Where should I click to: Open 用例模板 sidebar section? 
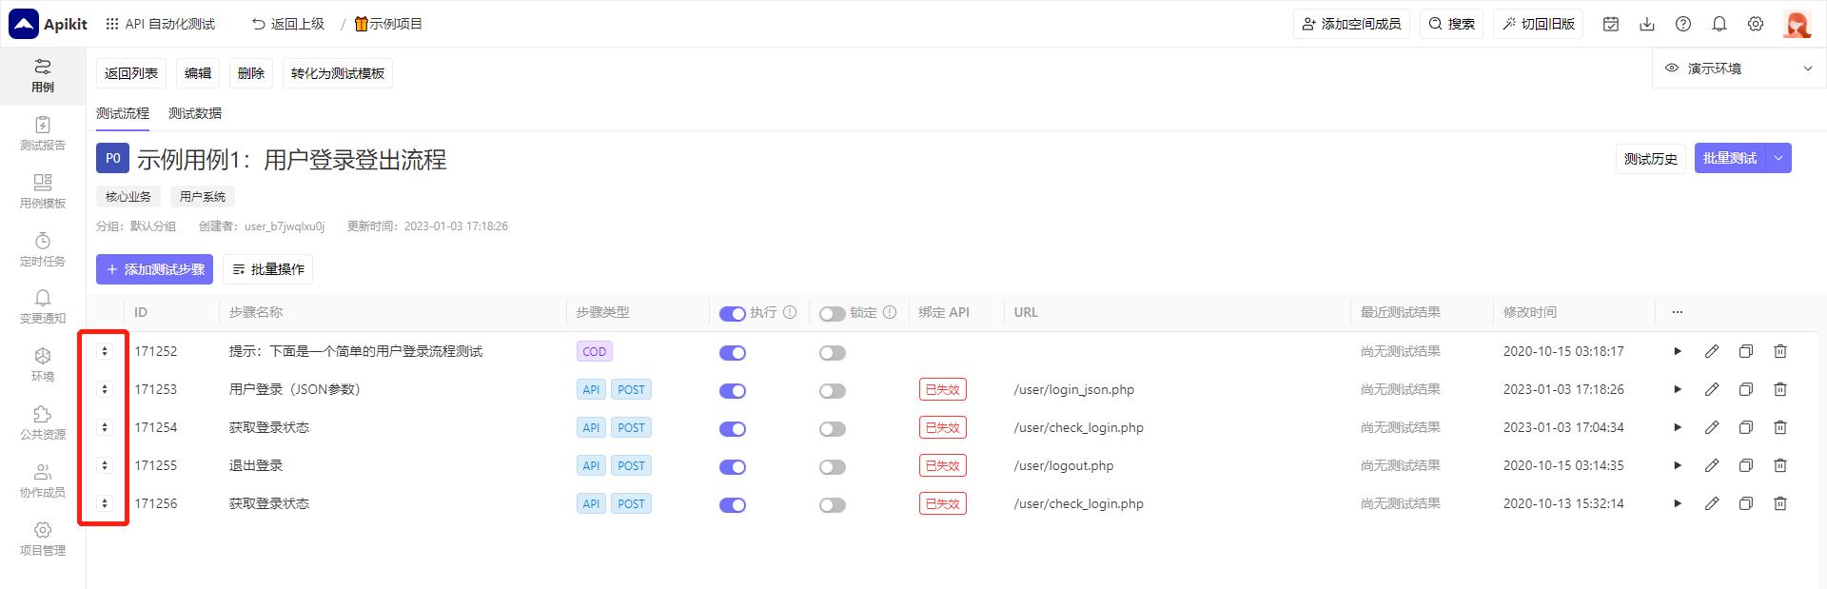(x=43, y=191)
